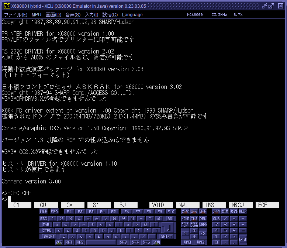Open the 画面(D) display menu
Screen dimensions: 287x248
[53, 15]
